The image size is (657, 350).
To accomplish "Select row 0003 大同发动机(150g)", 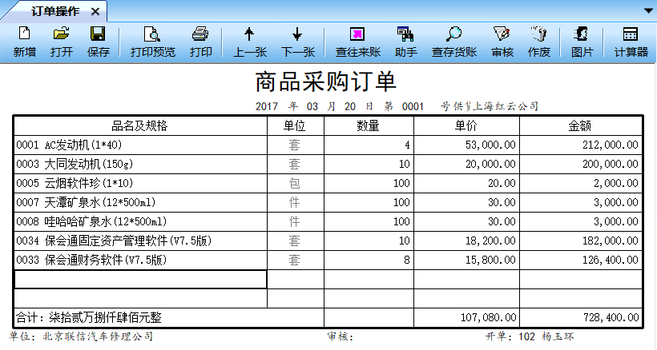I will 140,164.
